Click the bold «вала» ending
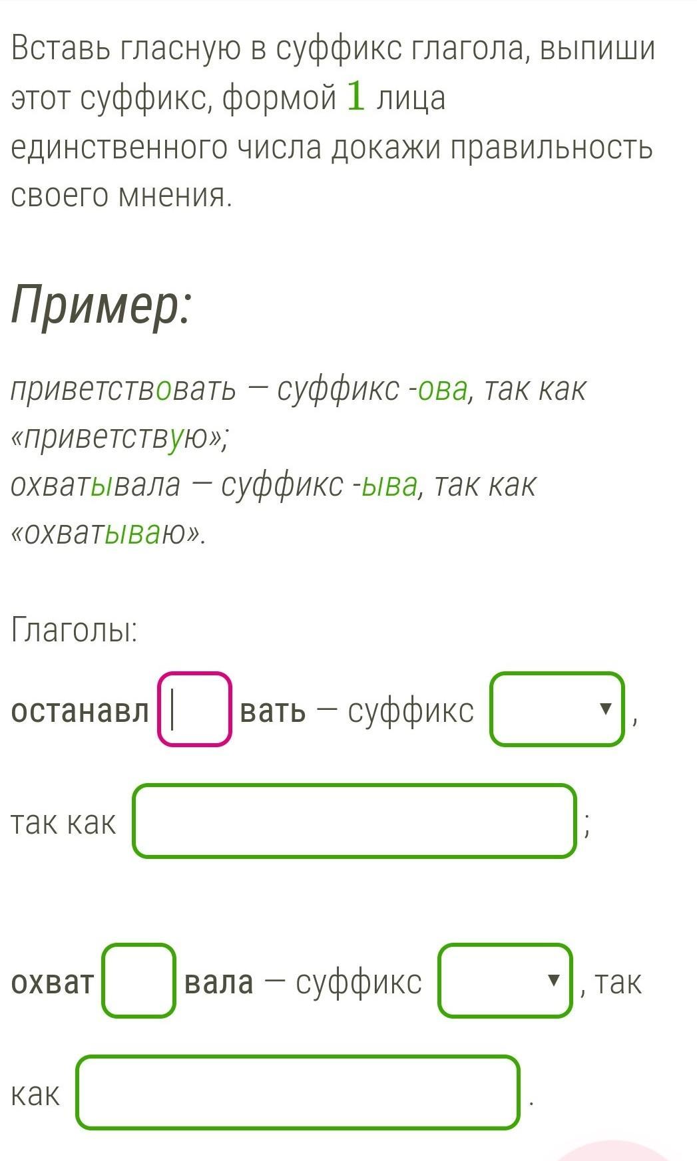Screen dimensions: 697x1161 coord(218,982)
